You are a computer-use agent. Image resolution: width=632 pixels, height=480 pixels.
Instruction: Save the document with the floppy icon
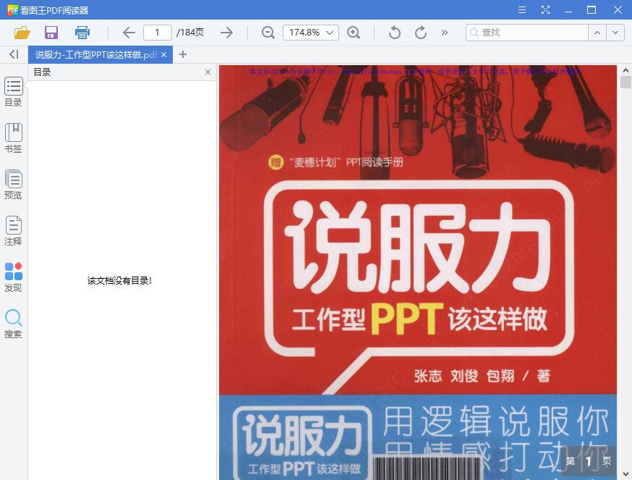51,33
